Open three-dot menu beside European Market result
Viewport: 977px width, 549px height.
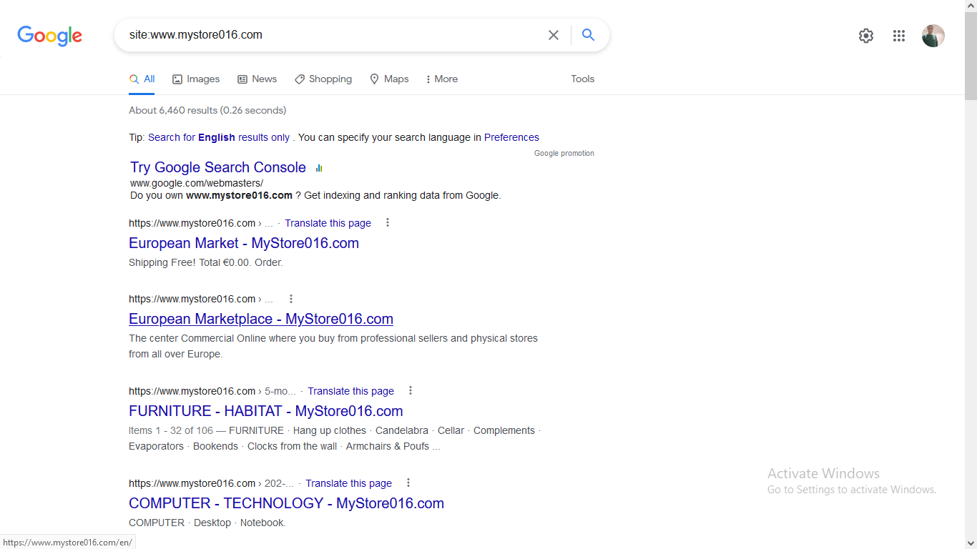[388, 222]
